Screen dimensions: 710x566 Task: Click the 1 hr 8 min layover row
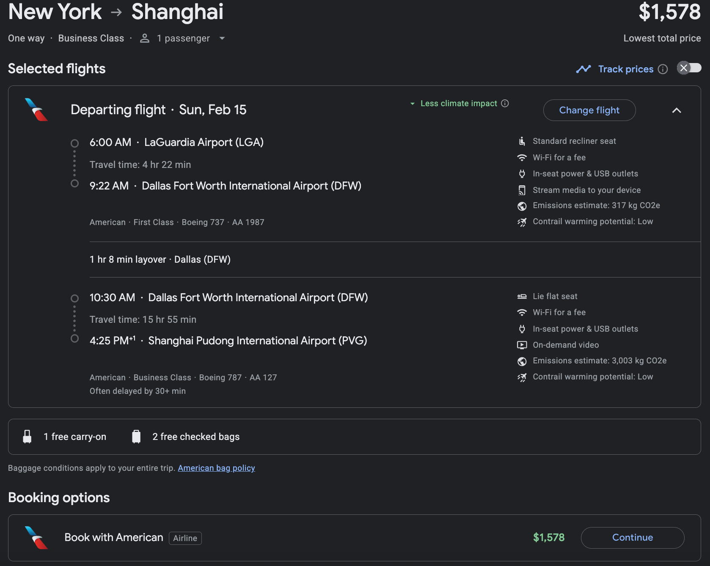coord(160,260)
